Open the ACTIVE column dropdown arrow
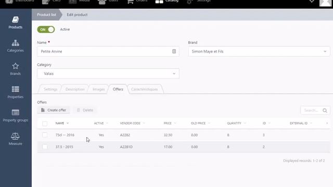333x187 pixels. 107,123
